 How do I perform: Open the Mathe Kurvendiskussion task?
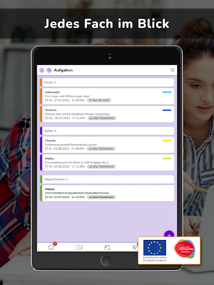[107, 163]
